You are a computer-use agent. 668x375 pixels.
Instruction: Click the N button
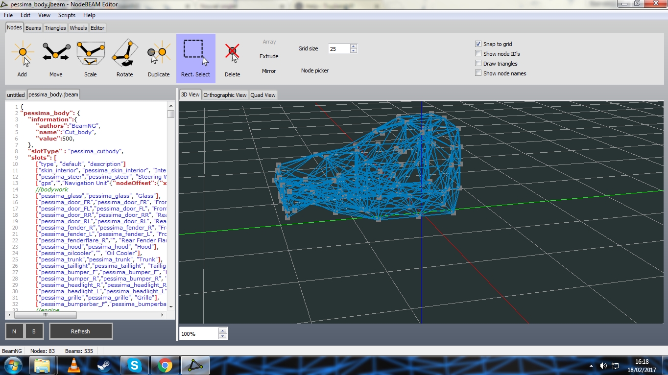pyautogui.click(x=14, y=331)
